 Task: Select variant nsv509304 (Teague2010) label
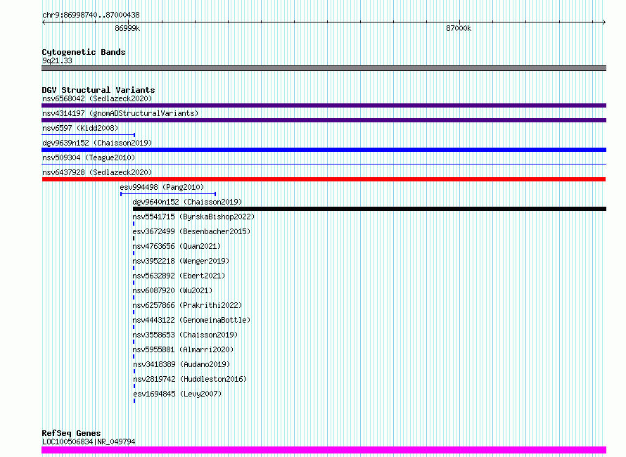pyautogui.click(x=89, y=157)
